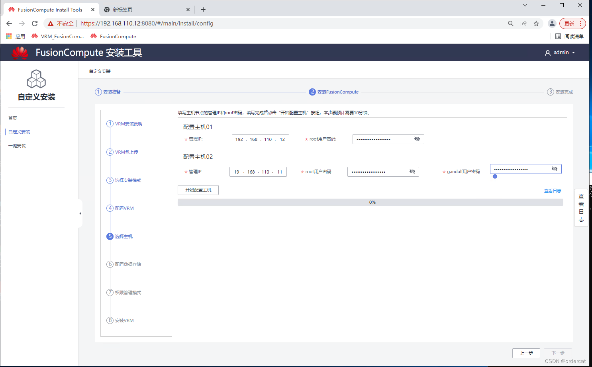
Task: Collapse the left sidebar handle
Action: click(80, 213)
